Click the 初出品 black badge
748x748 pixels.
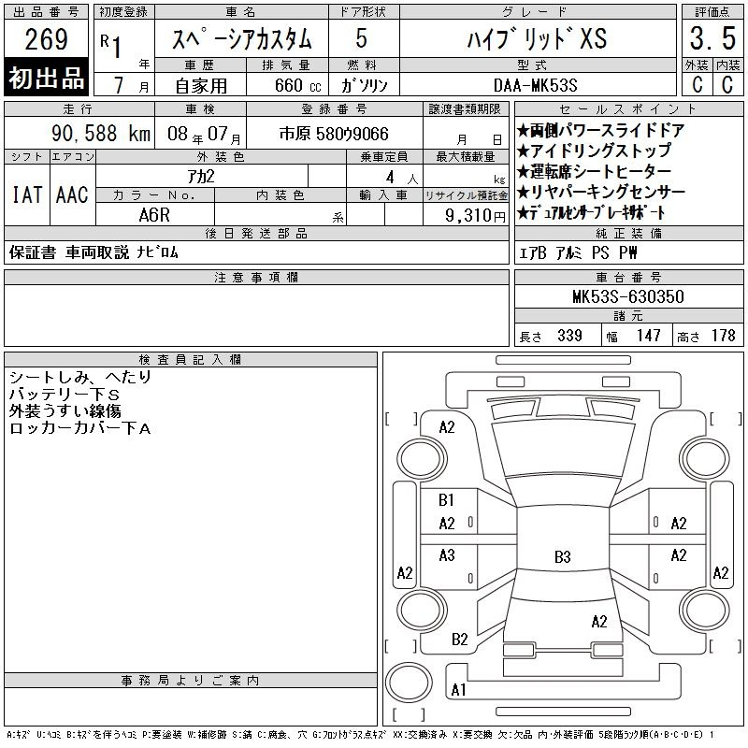(47, 79)
